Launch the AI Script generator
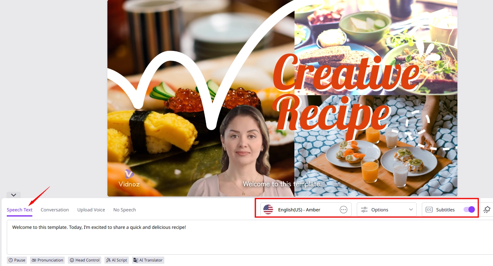The width and height of the screenshot is (493, 266). (x=116, y=260)
